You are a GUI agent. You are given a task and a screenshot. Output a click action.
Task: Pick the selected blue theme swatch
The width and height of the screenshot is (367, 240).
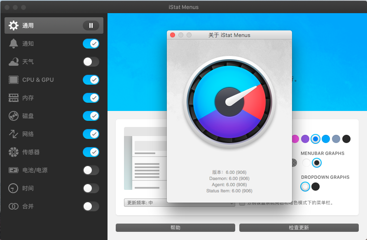(x=316, y=139)
